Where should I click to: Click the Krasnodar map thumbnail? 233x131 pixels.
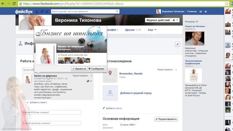[x=110, y=75]
